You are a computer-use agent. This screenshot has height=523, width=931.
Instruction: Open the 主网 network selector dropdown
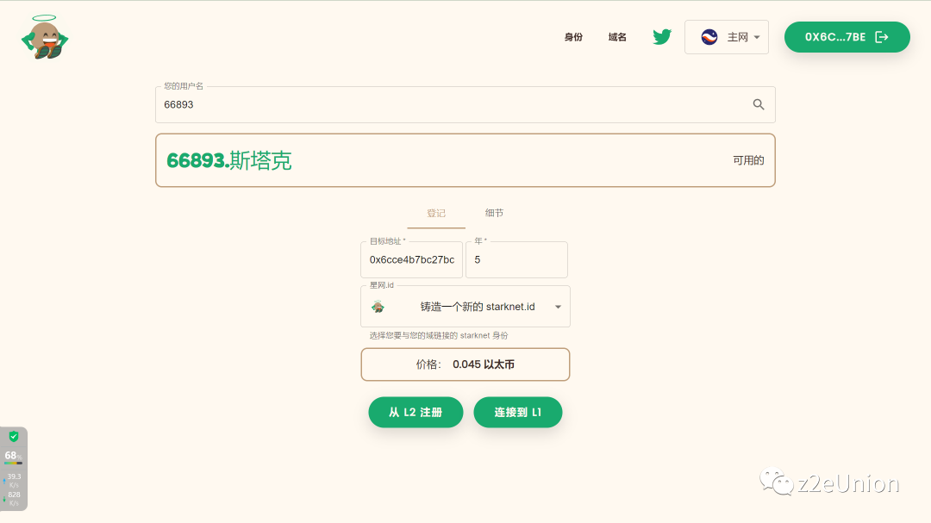point(727,37)
